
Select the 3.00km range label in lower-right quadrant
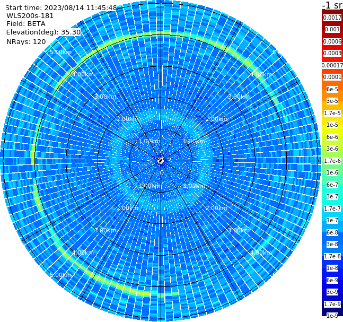pos(239,230)
